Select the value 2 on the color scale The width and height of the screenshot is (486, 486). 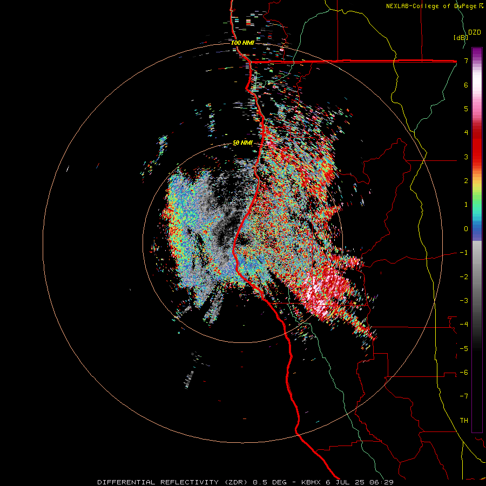[466, 181]
